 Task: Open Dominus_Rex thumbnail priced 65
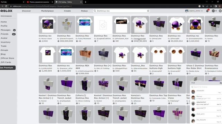(x=140, y=54)
